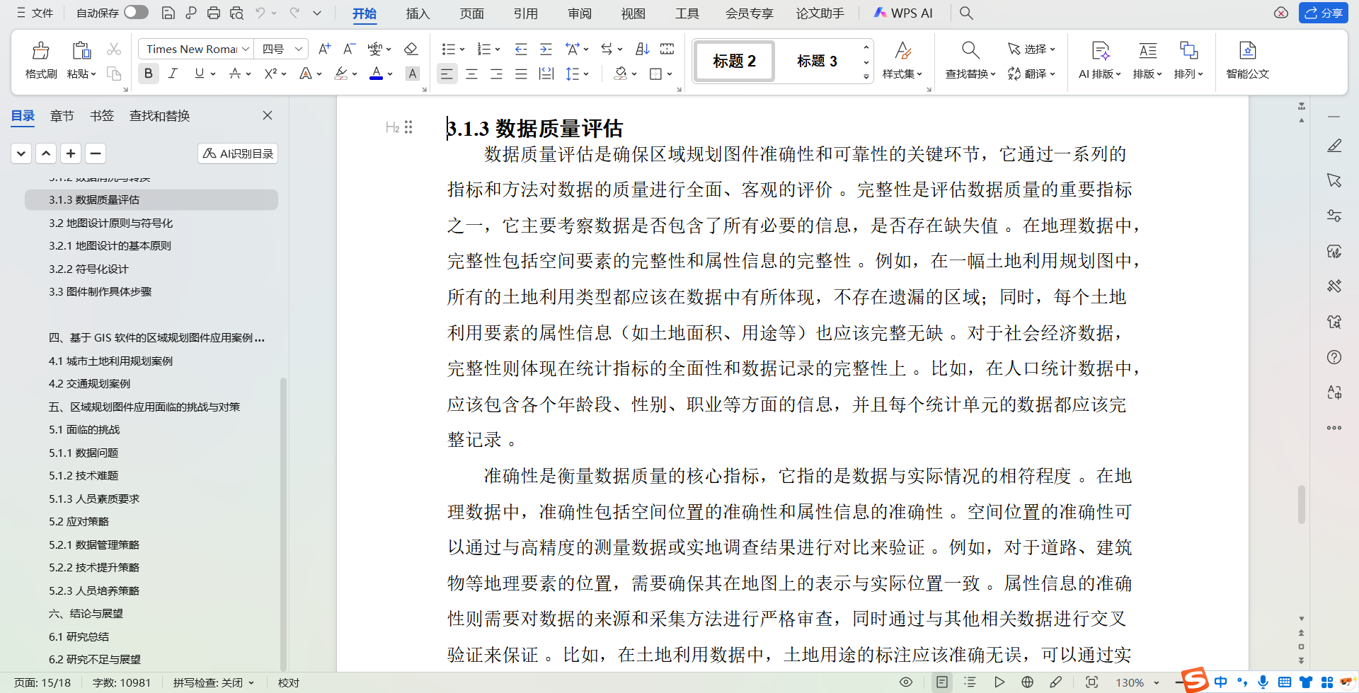The image size is (1359, 693).
Task: Open the Times New Roman font dropdown
Action: click(243, 48)
